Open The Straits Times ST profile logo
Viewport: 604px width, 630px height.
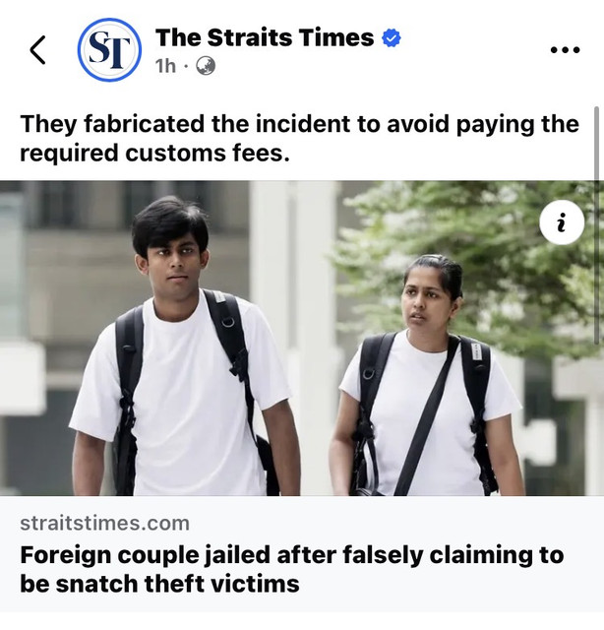[x=109, y=50]
